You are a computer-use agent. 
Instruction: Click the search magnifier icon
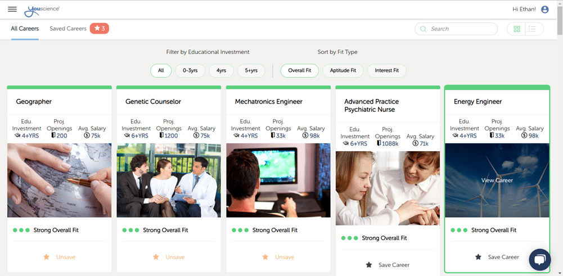[x=424, y=29]
